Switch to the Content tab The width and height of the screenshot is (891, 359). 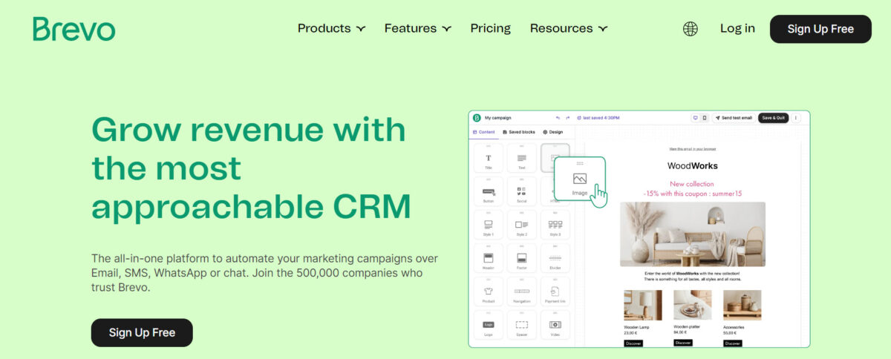pos(483,132)
